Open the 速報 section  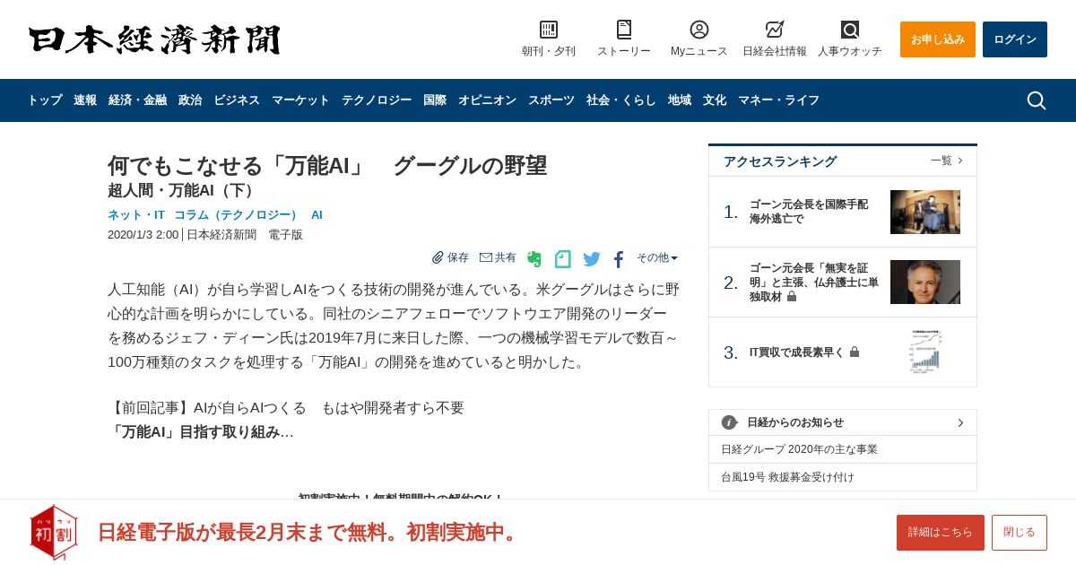[x=85, y=100]
